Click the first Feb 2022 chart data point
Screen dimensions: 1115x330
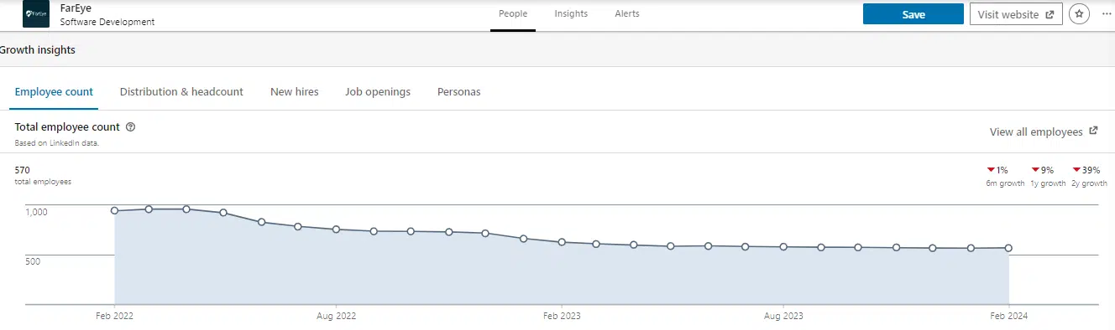tap(115, 211)
